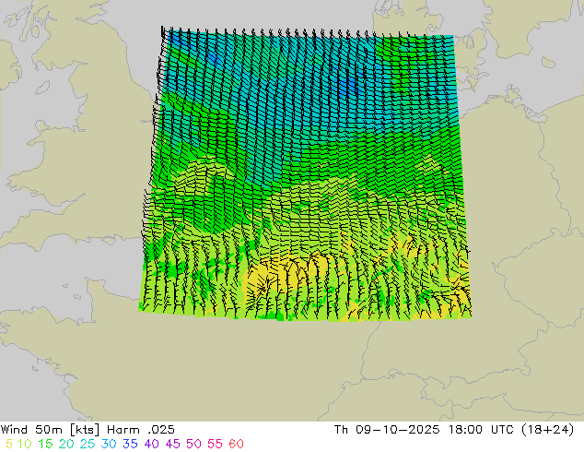Click the 45 knots legend value

173,444
